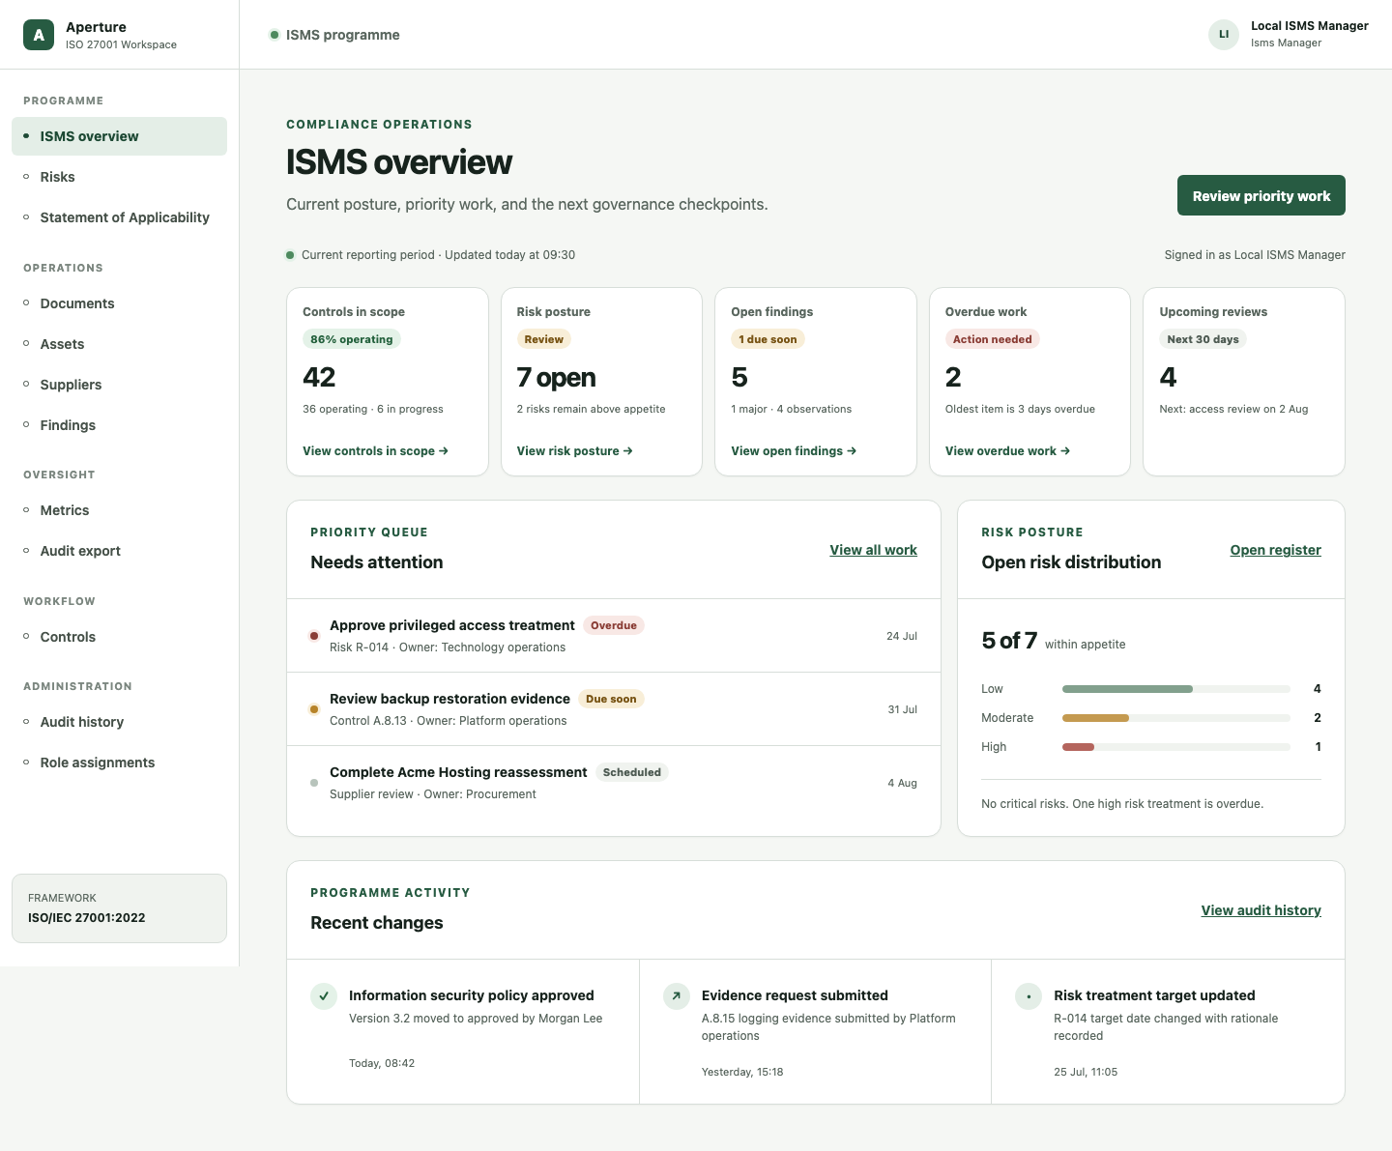
Task: Click the 24 Jul due date
Action: coord(902,636)
